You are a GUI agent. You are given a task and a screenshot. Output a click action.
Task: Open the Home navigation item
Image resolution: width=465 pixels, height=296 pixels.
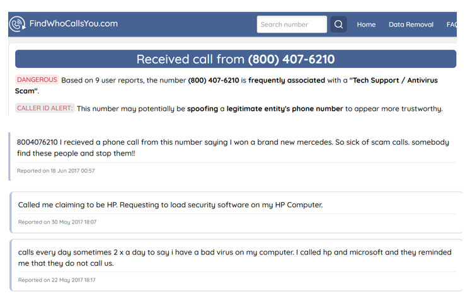[366, 25]
